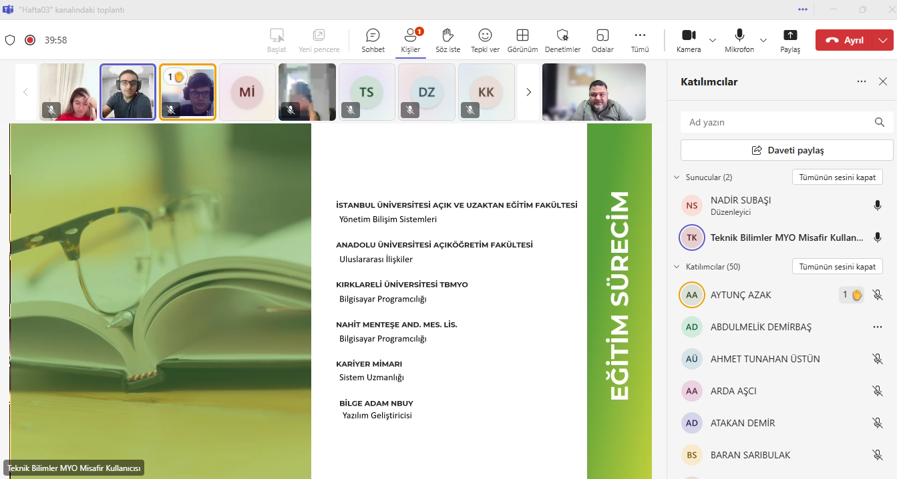This screenshot has width=897, height=479.
Task: Expand camera options dropdown arrow
Action: tap(713, 40)
